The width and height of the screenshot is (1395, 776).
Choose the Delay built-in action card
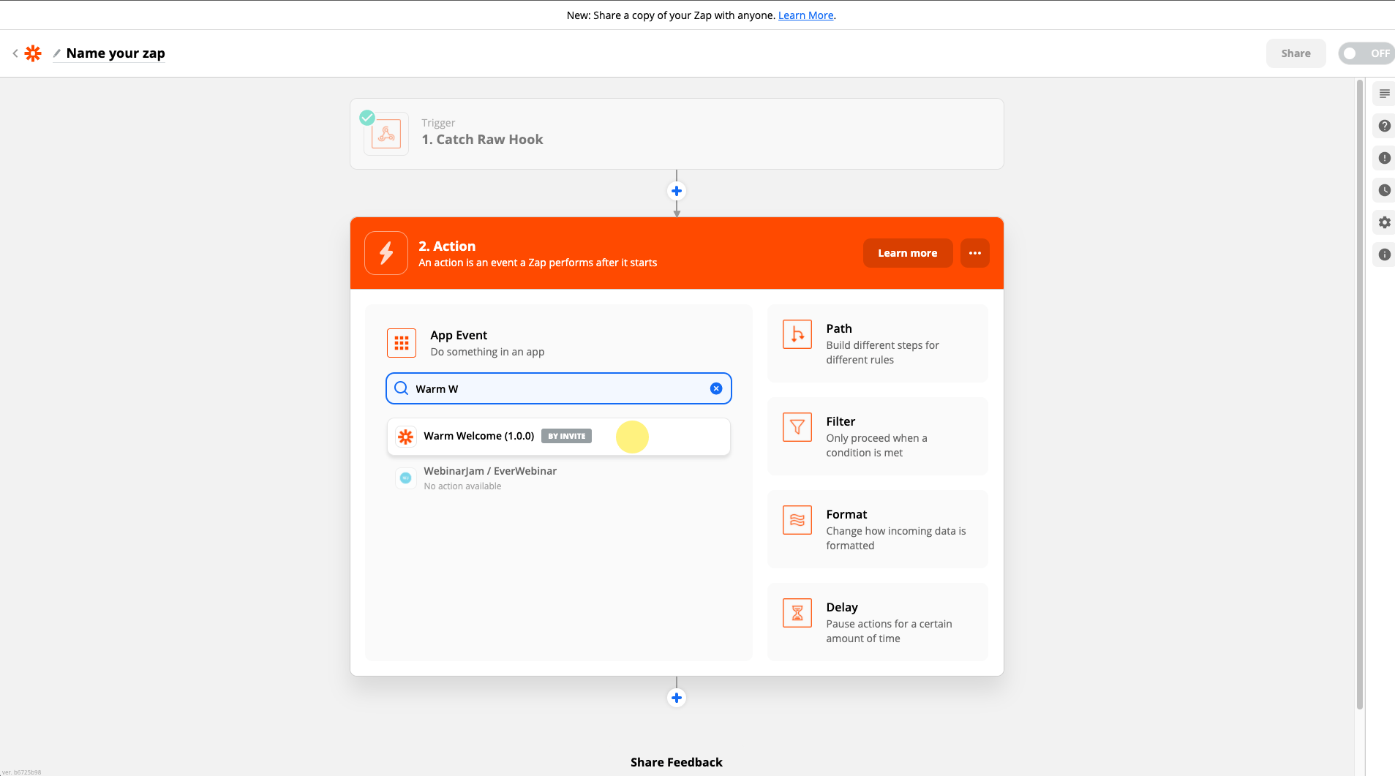[878, 622]
